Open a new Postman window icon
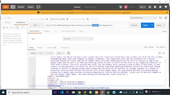 tap(38, 7)
